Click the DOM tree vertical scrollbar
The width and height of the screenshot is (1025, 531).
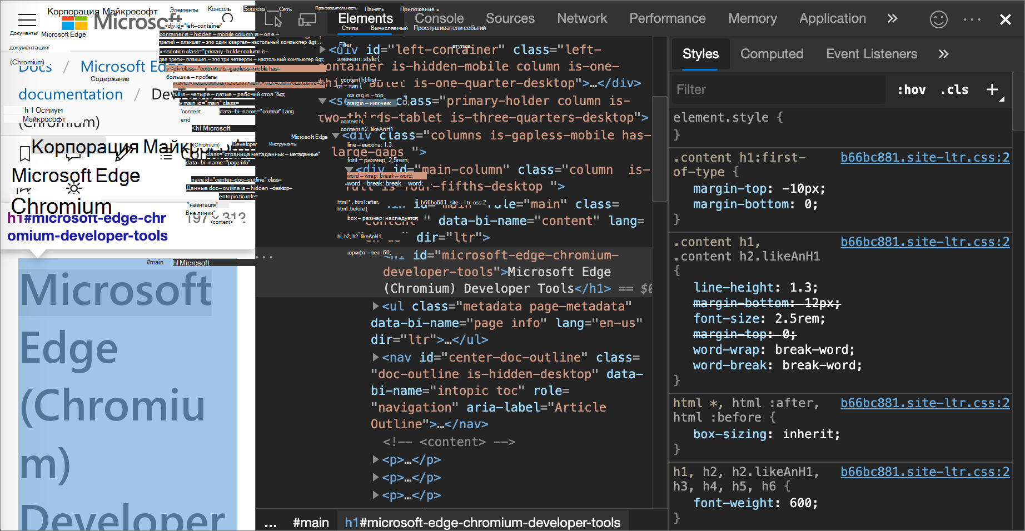[x=659, y=149]
